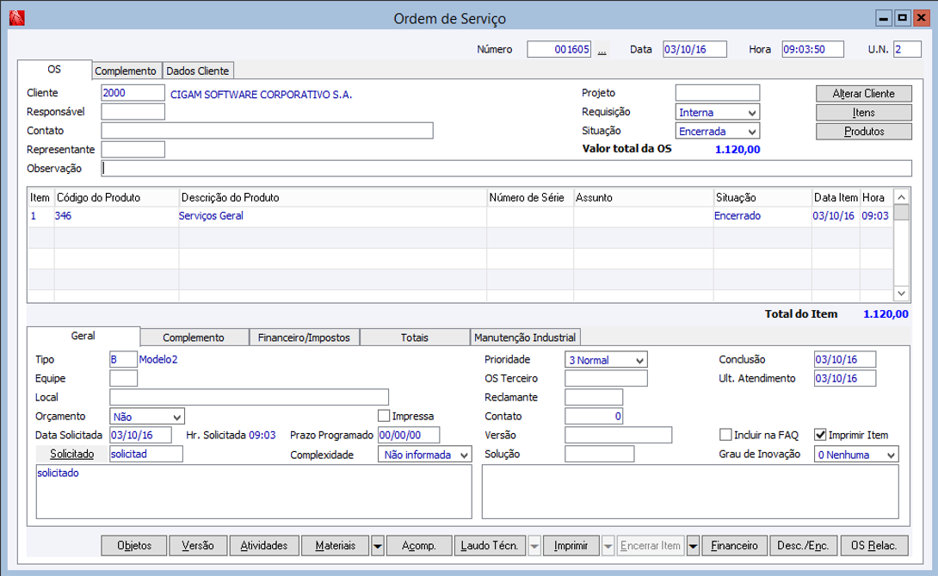The width and height of the screenshot is (938, 576).
Task: Open the arrow menu next to Encerrar Item
Action: (x=693, y=546)
